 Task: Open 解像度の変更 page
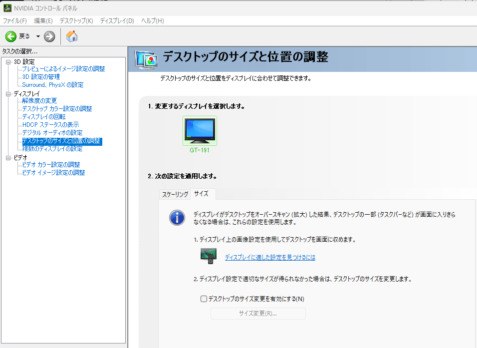coord(39,101)
